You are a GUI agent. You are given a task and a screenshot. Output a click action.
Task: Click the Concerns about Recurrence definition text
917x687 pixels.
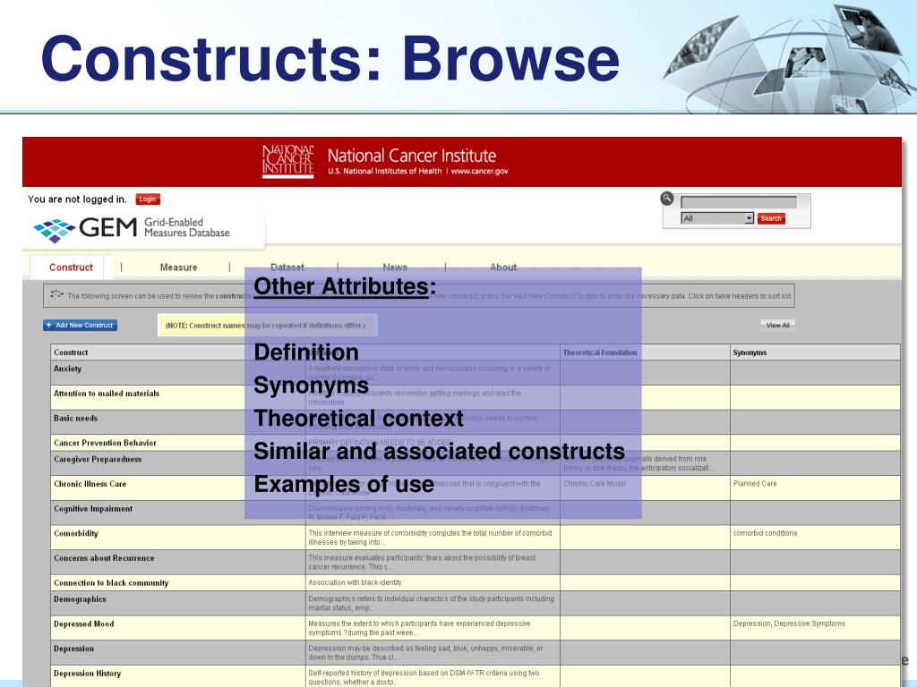(x=422, y=562)
